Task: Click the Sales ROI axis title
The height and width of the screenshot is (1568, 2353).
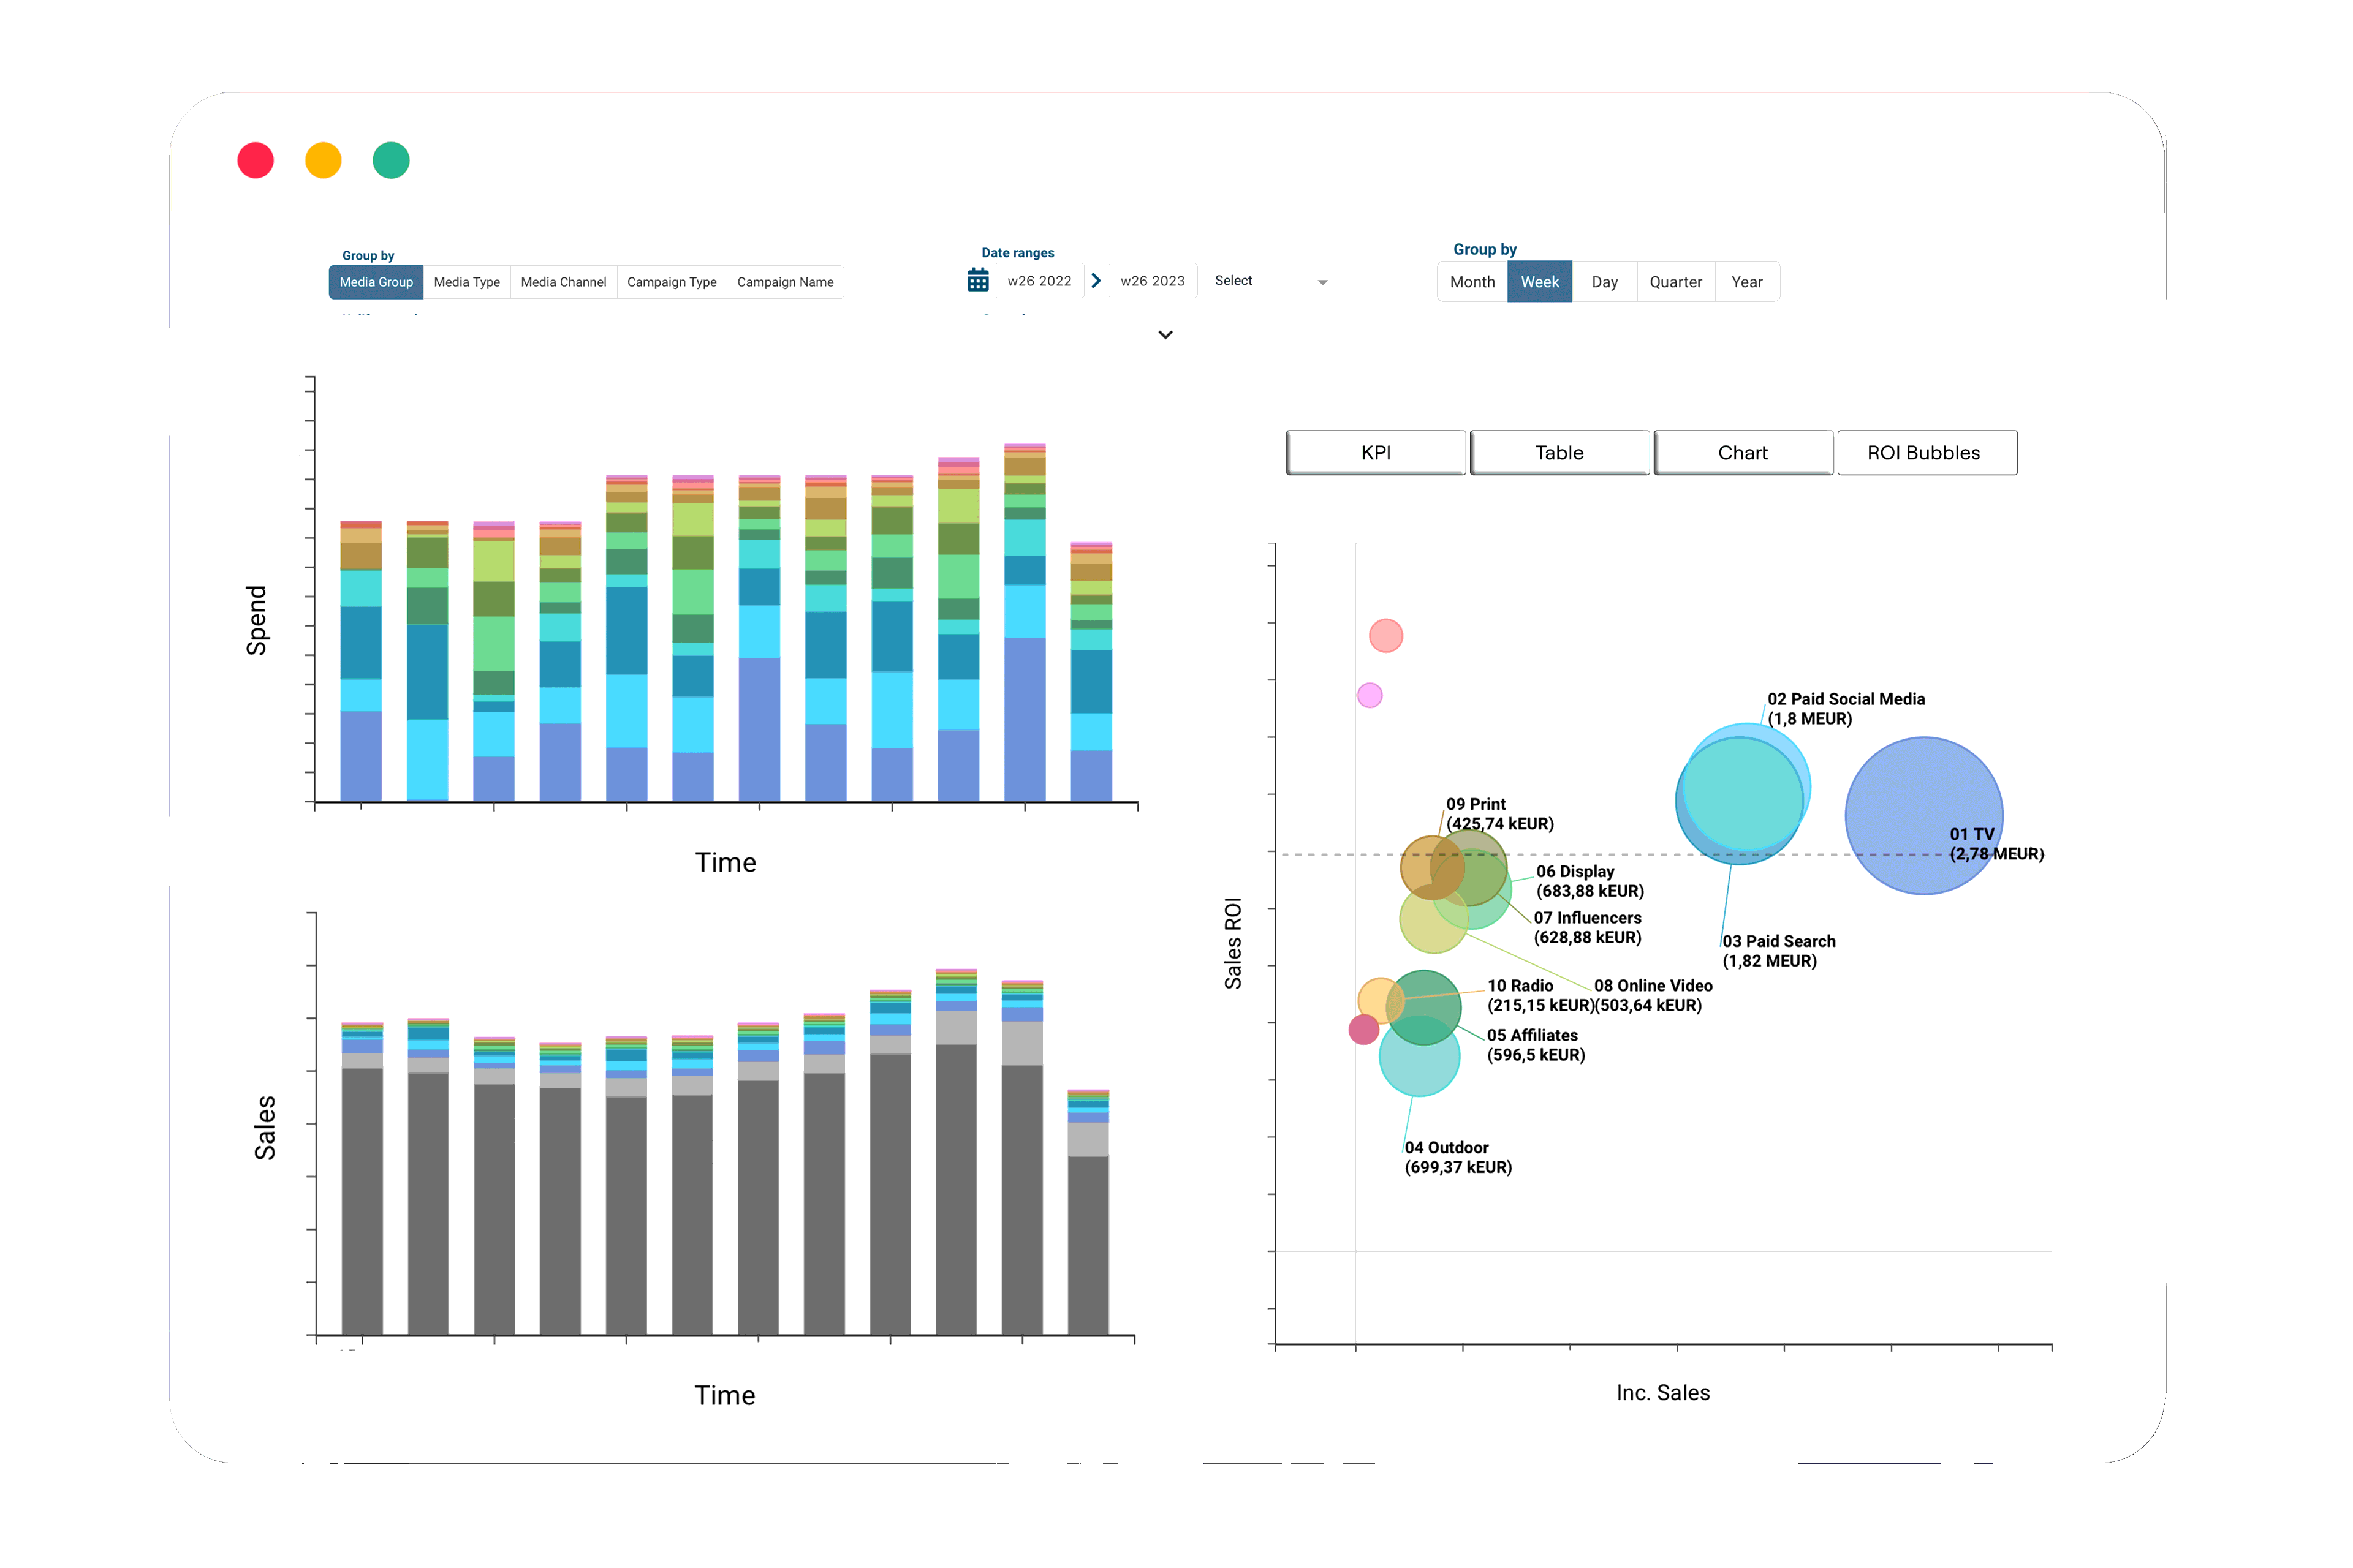Action: click(1232, 943)
